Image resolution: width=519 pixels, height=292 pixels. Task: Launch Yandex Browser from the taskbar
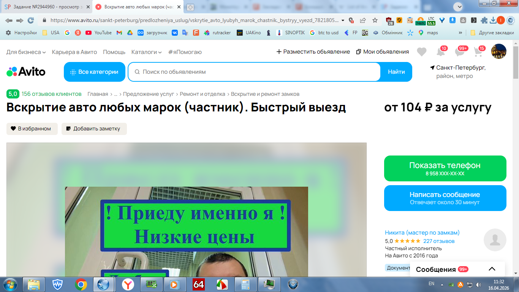point(128,284)
